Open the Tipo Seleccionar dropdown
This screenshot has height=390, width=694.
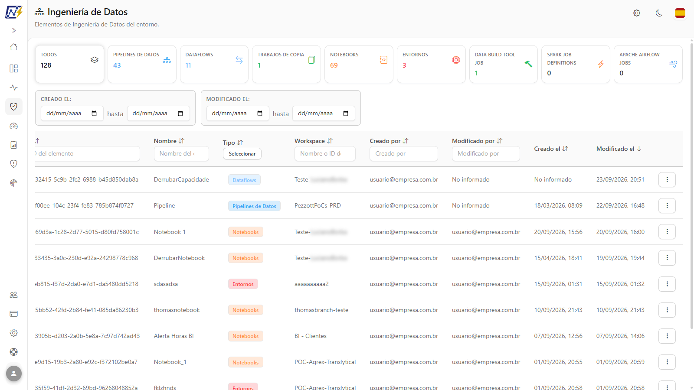(242, 154)
